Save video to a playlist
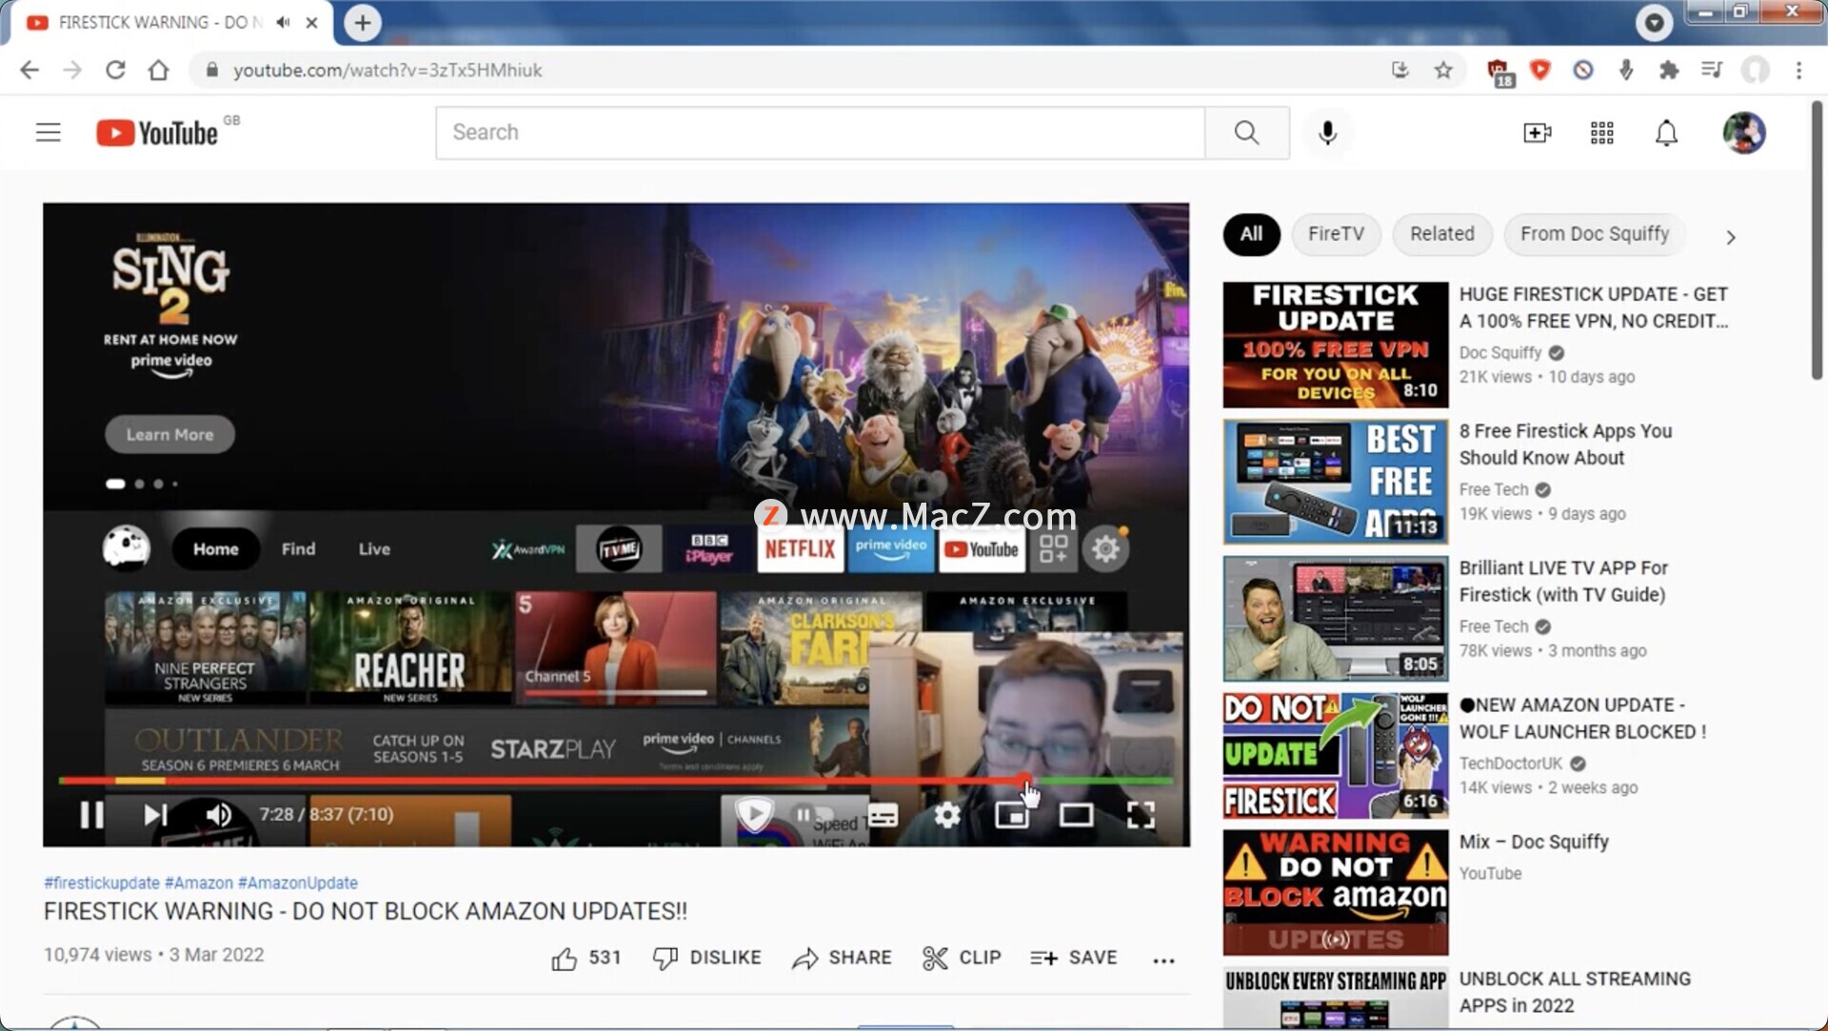 pos(1073,958)
